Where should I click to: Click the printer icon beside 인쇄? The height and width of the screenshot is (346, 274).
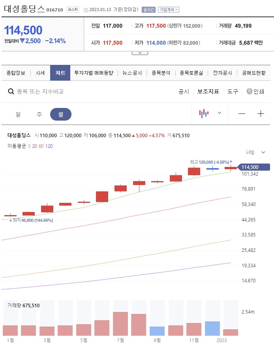(250, 91)
